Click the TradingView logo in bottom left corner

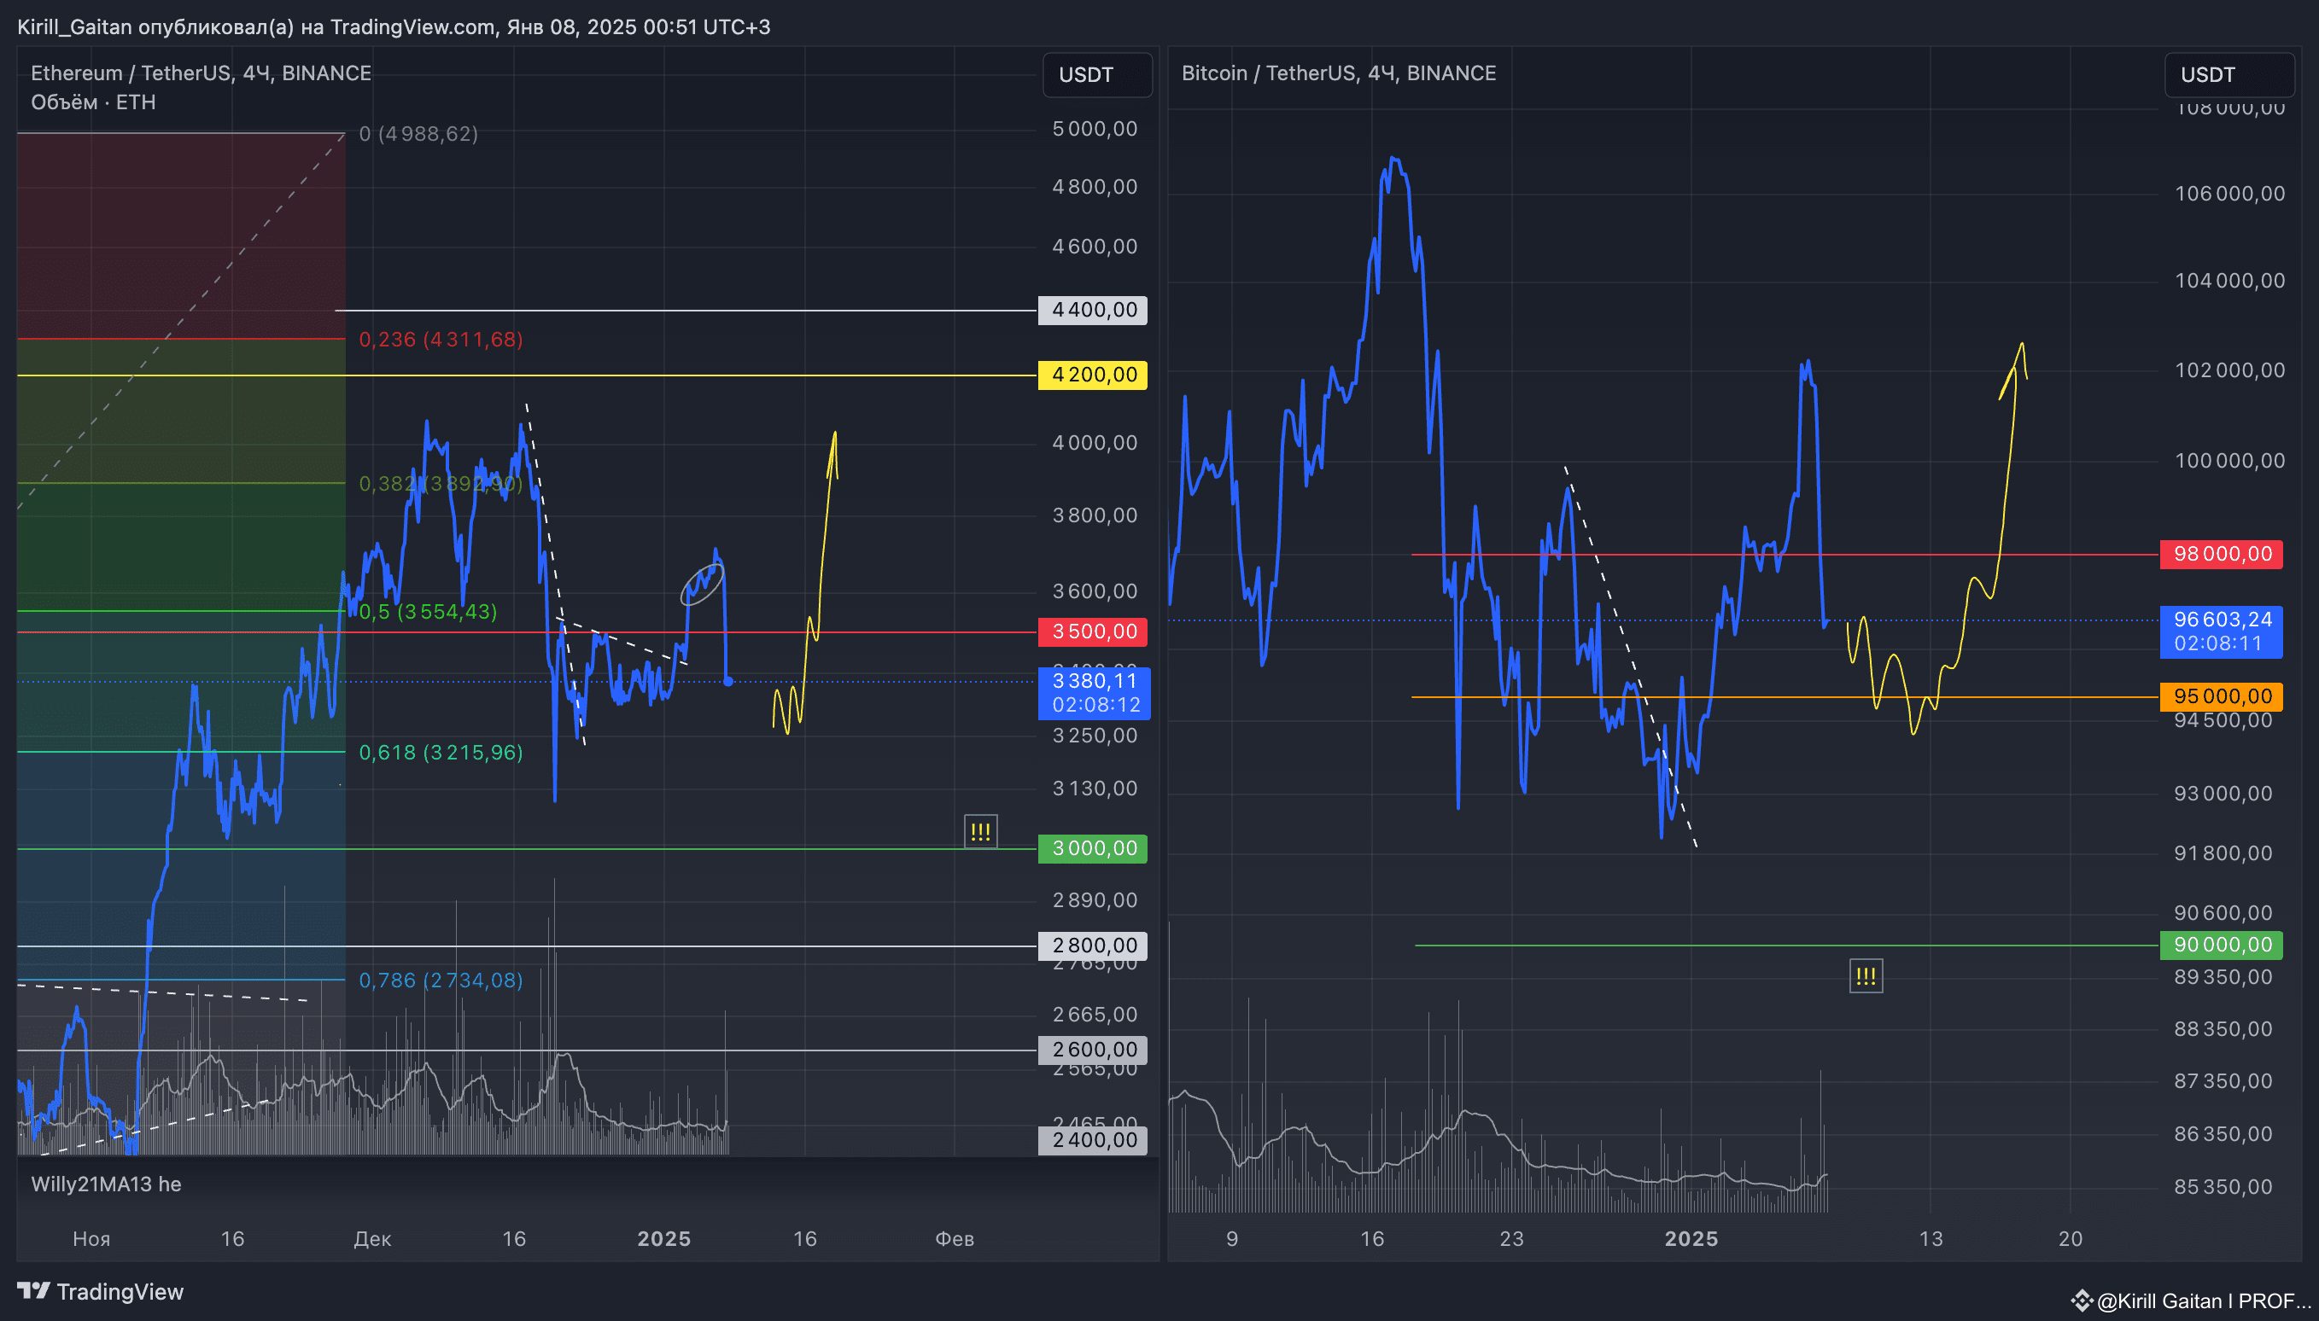[33, 1291]
